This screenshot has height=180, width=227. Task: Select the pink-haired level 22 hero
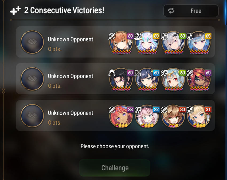[x=147, y=116]
